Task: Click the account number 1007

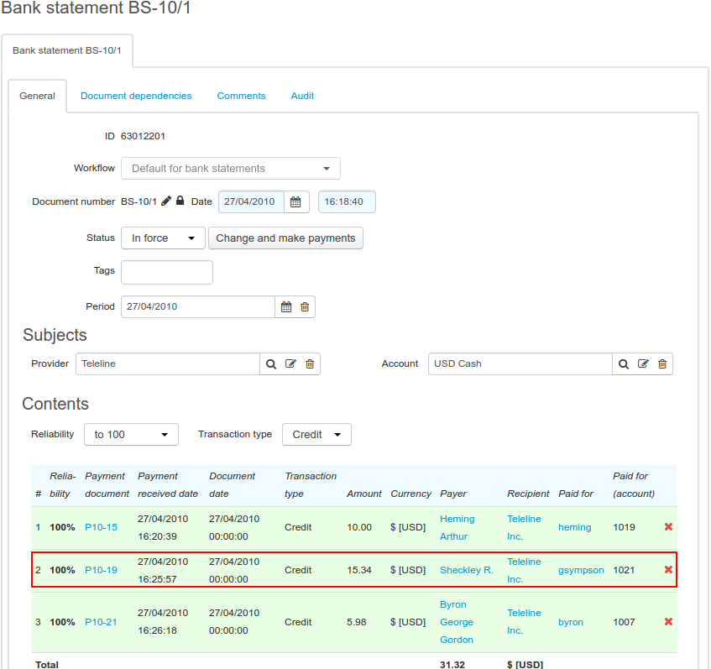Action: tap(624, 622)
